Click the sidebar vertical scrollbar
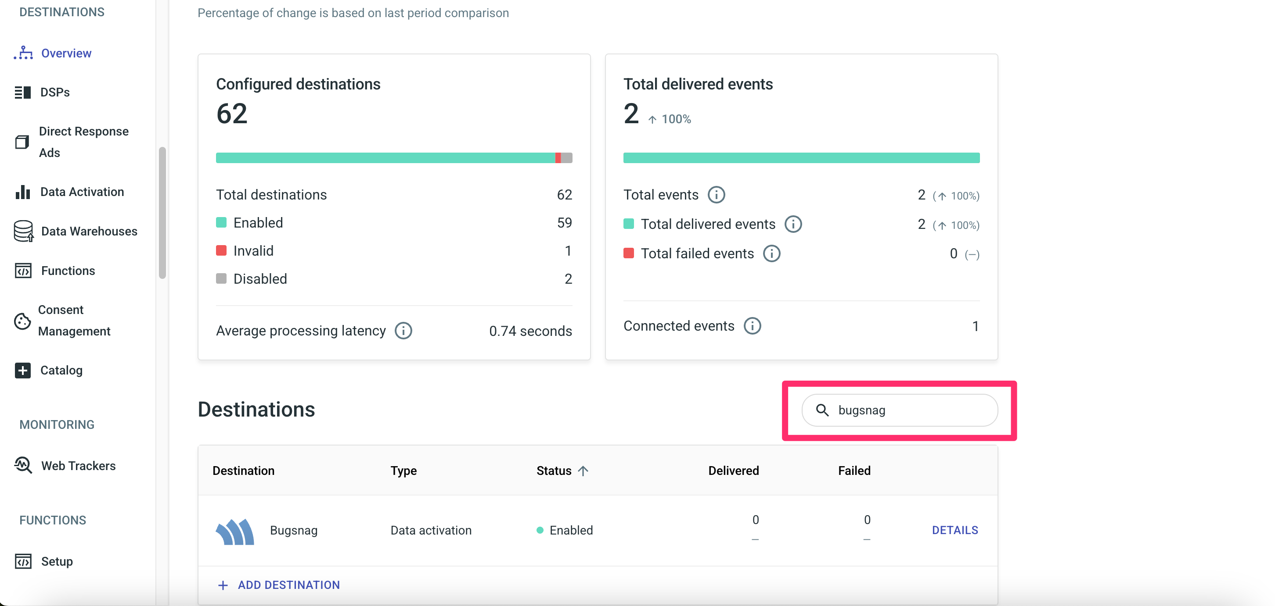Screen dimensions: 1275x606 click(x=162, y=213)
